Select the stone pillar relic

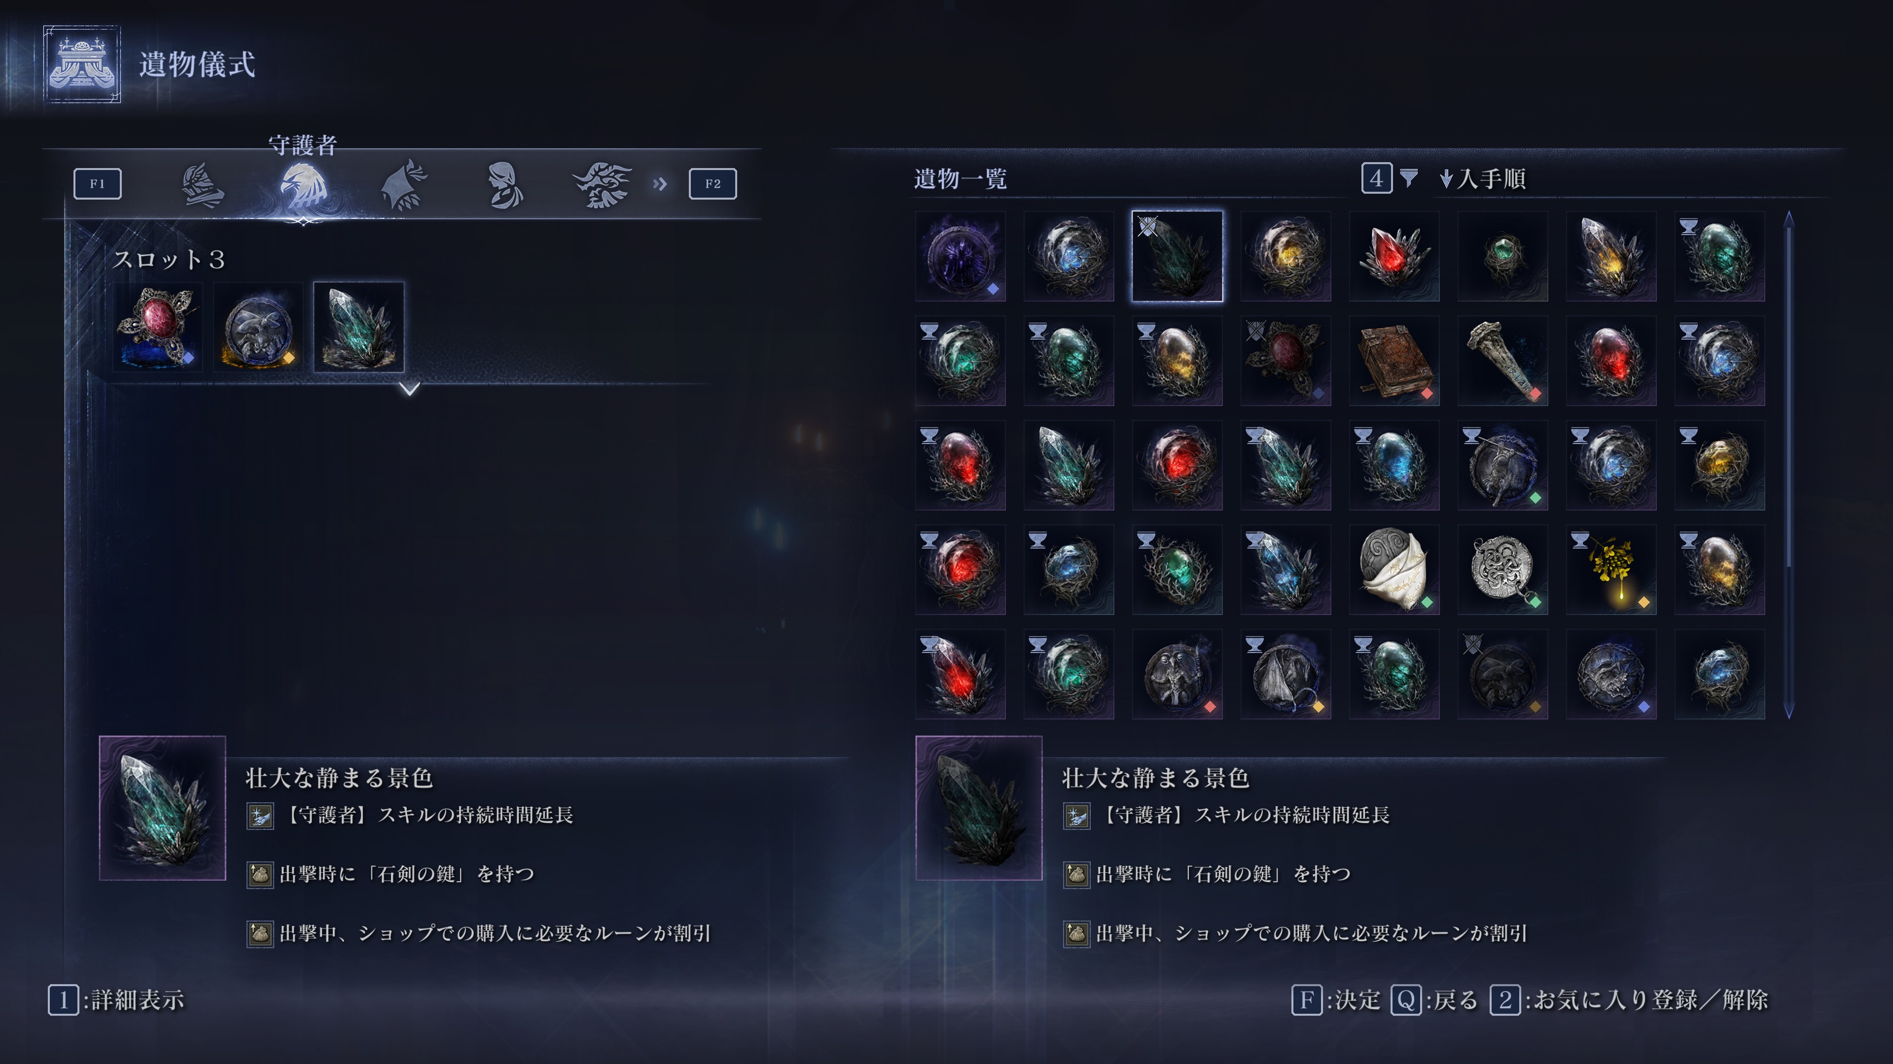tap(1502, 361)
